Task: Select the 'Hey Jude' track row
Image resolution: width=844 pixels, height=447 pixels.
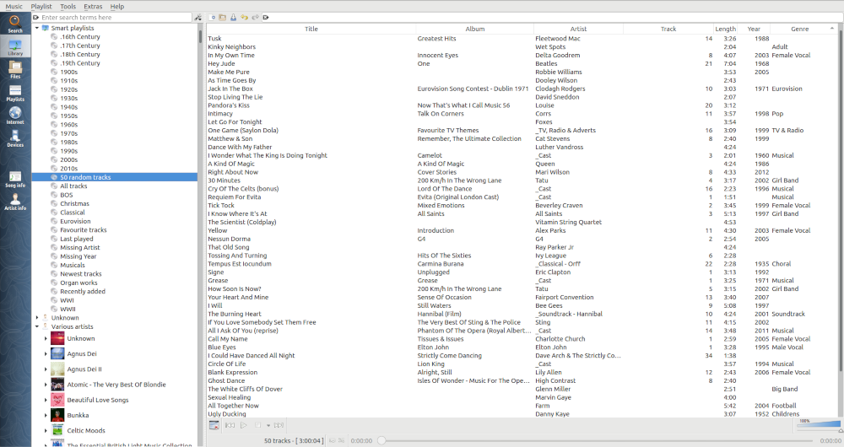Action: point(521,63)
